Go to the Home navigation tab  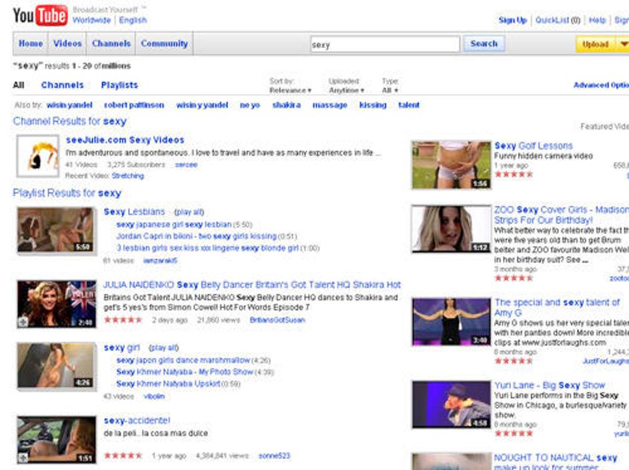[x=31, y=44]
